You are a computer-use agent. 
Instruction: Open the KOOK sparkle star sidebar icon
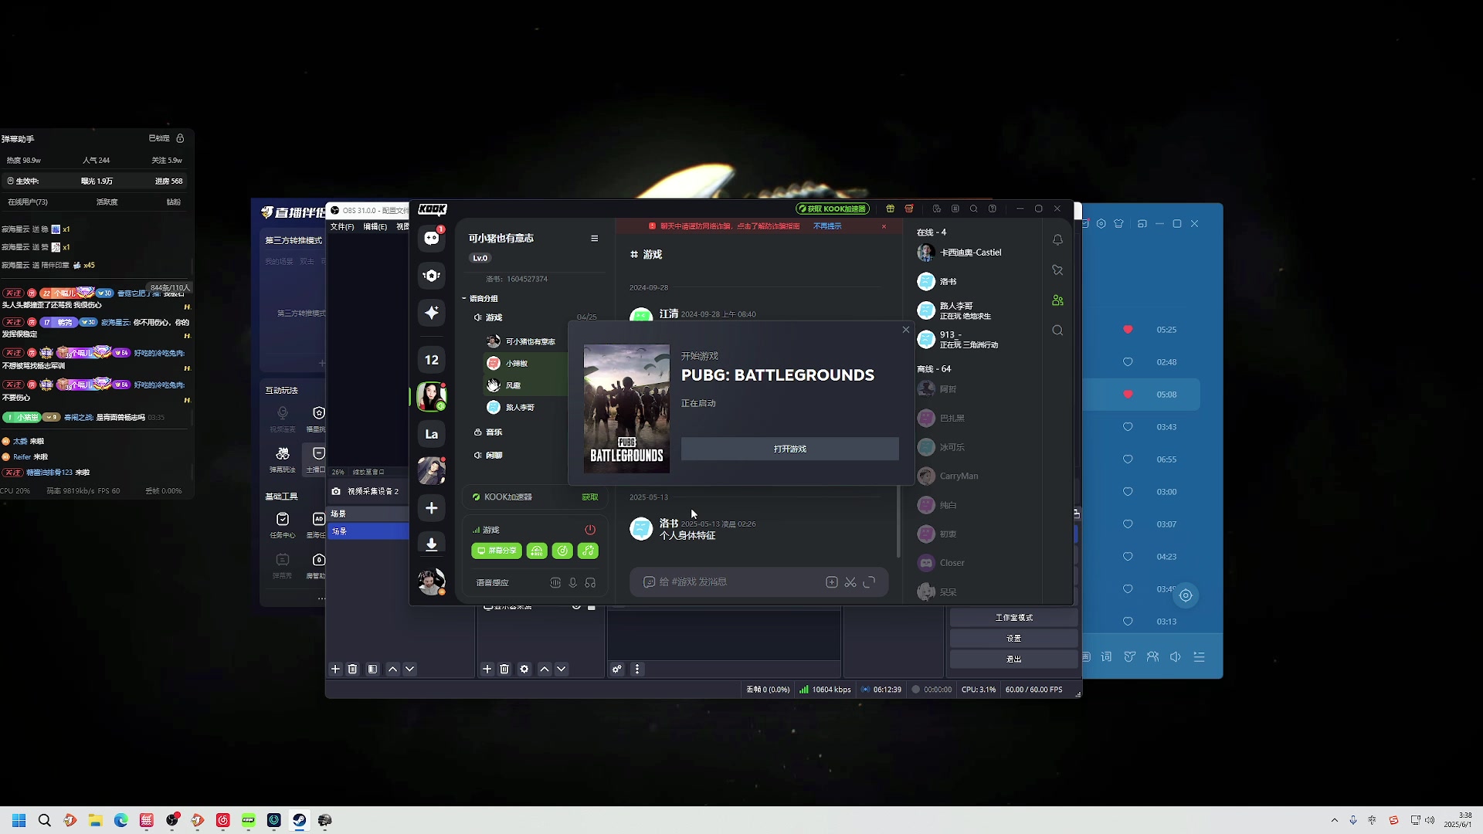432,313
